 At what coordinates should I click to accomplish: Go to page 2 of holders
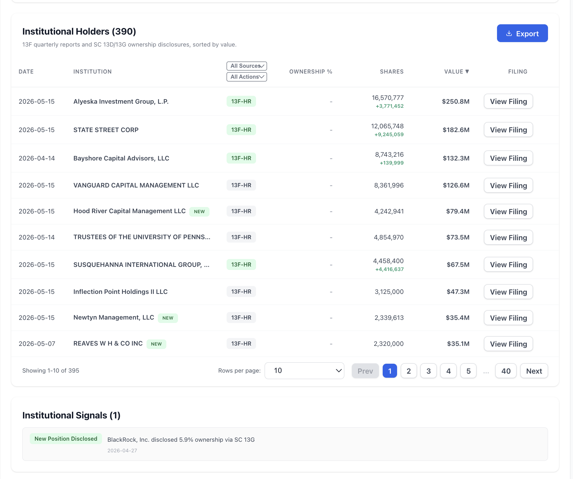(409, 371)
